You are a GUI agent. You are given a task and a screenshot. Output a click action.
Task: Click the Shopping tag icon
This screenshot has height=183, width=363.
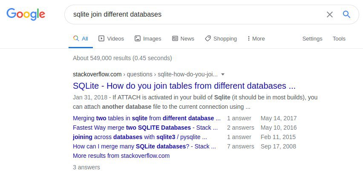click(x=208, y=38)
